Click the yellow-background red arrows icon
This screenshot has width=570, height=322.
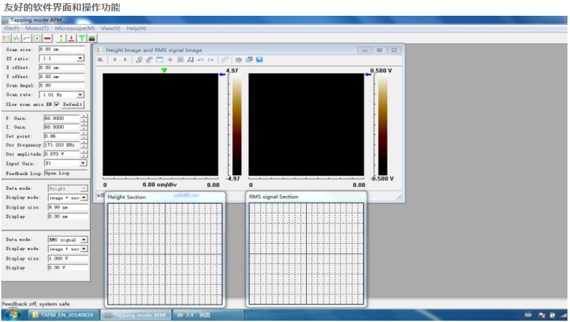click(61, 38)
